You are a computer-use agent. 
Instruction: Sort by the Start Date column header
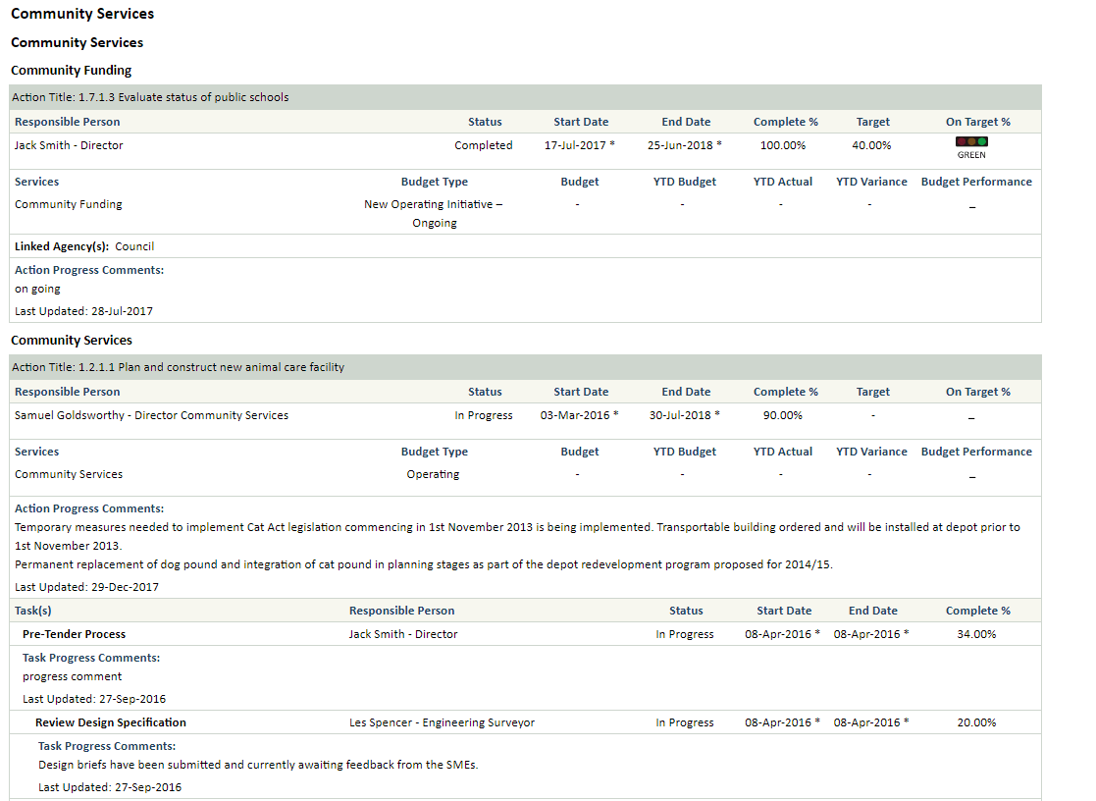coord(580,121)
